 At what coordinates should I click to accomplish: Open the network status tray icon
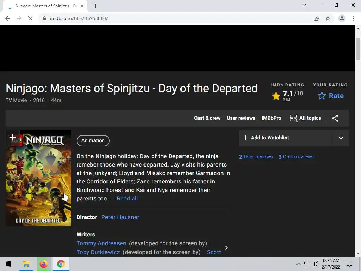click(307, 264)
